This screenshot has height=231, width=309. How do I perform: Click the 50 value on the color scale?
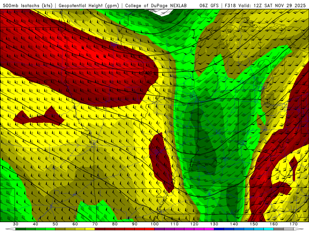55,224
